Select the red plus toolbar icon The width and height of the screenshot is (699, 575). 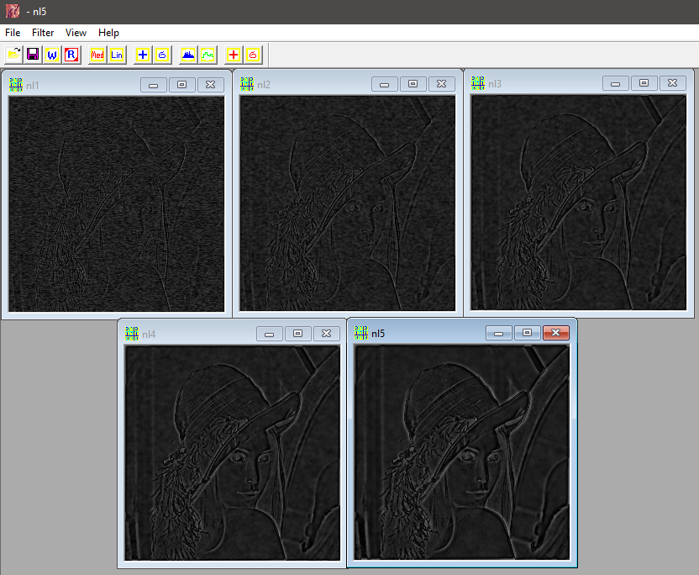tap(234, 55)
